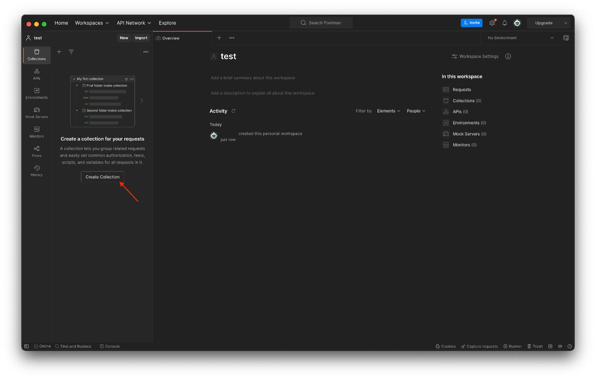
Task: Open the two-pane view icon in status bar
Action: (x=550, y=346)
